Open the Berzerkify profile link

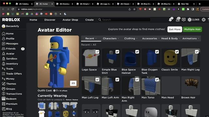[10, 26]
